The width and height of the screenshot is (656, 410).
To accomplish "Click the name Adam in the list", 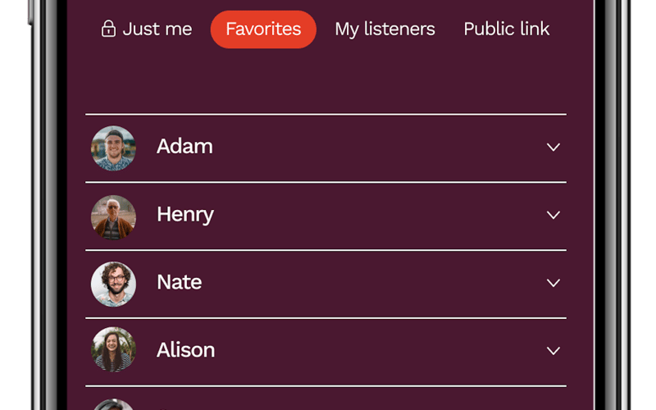I will tap(184, 147).
